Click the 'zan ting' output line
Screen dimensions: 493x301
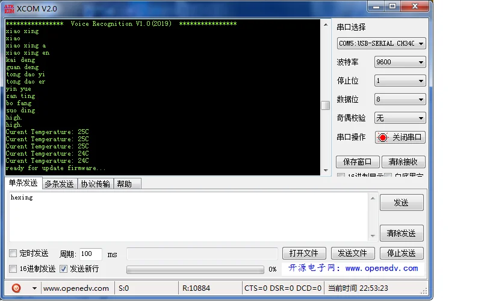tap(20, 96)
